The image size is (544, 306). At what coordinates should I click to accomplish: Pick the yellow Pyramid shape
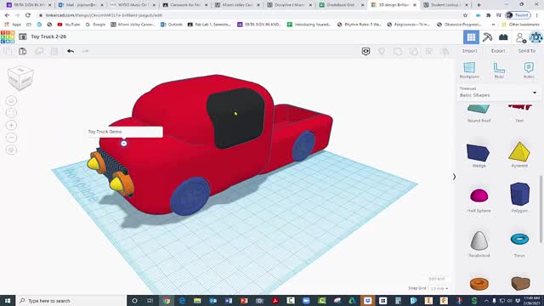click(519, 152)
